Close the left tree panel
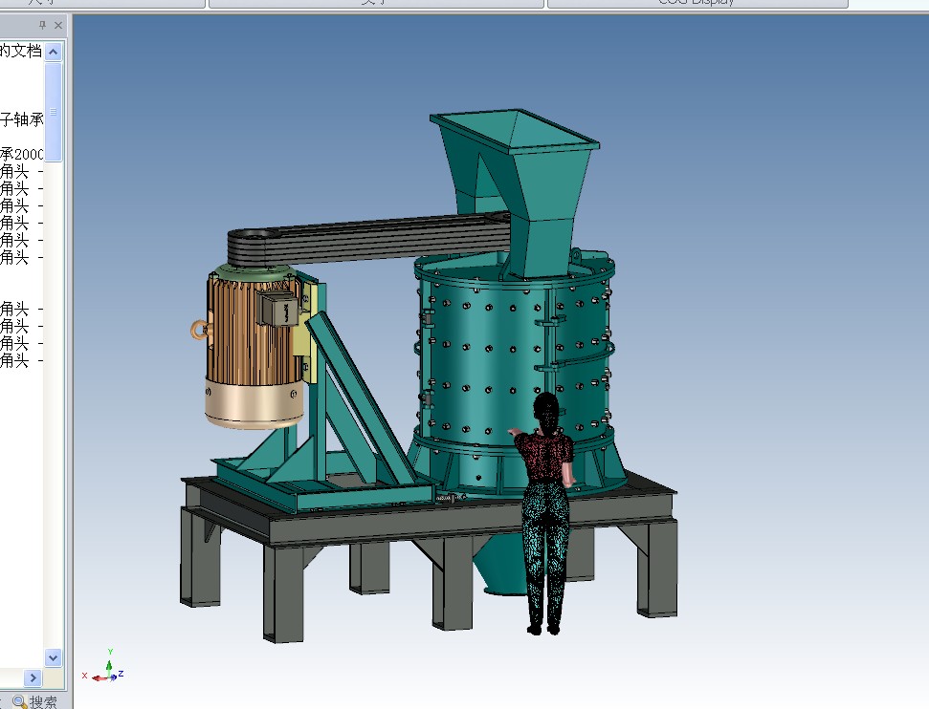The width and height of the screenshot is (929, 709). [x=58, y=25]
